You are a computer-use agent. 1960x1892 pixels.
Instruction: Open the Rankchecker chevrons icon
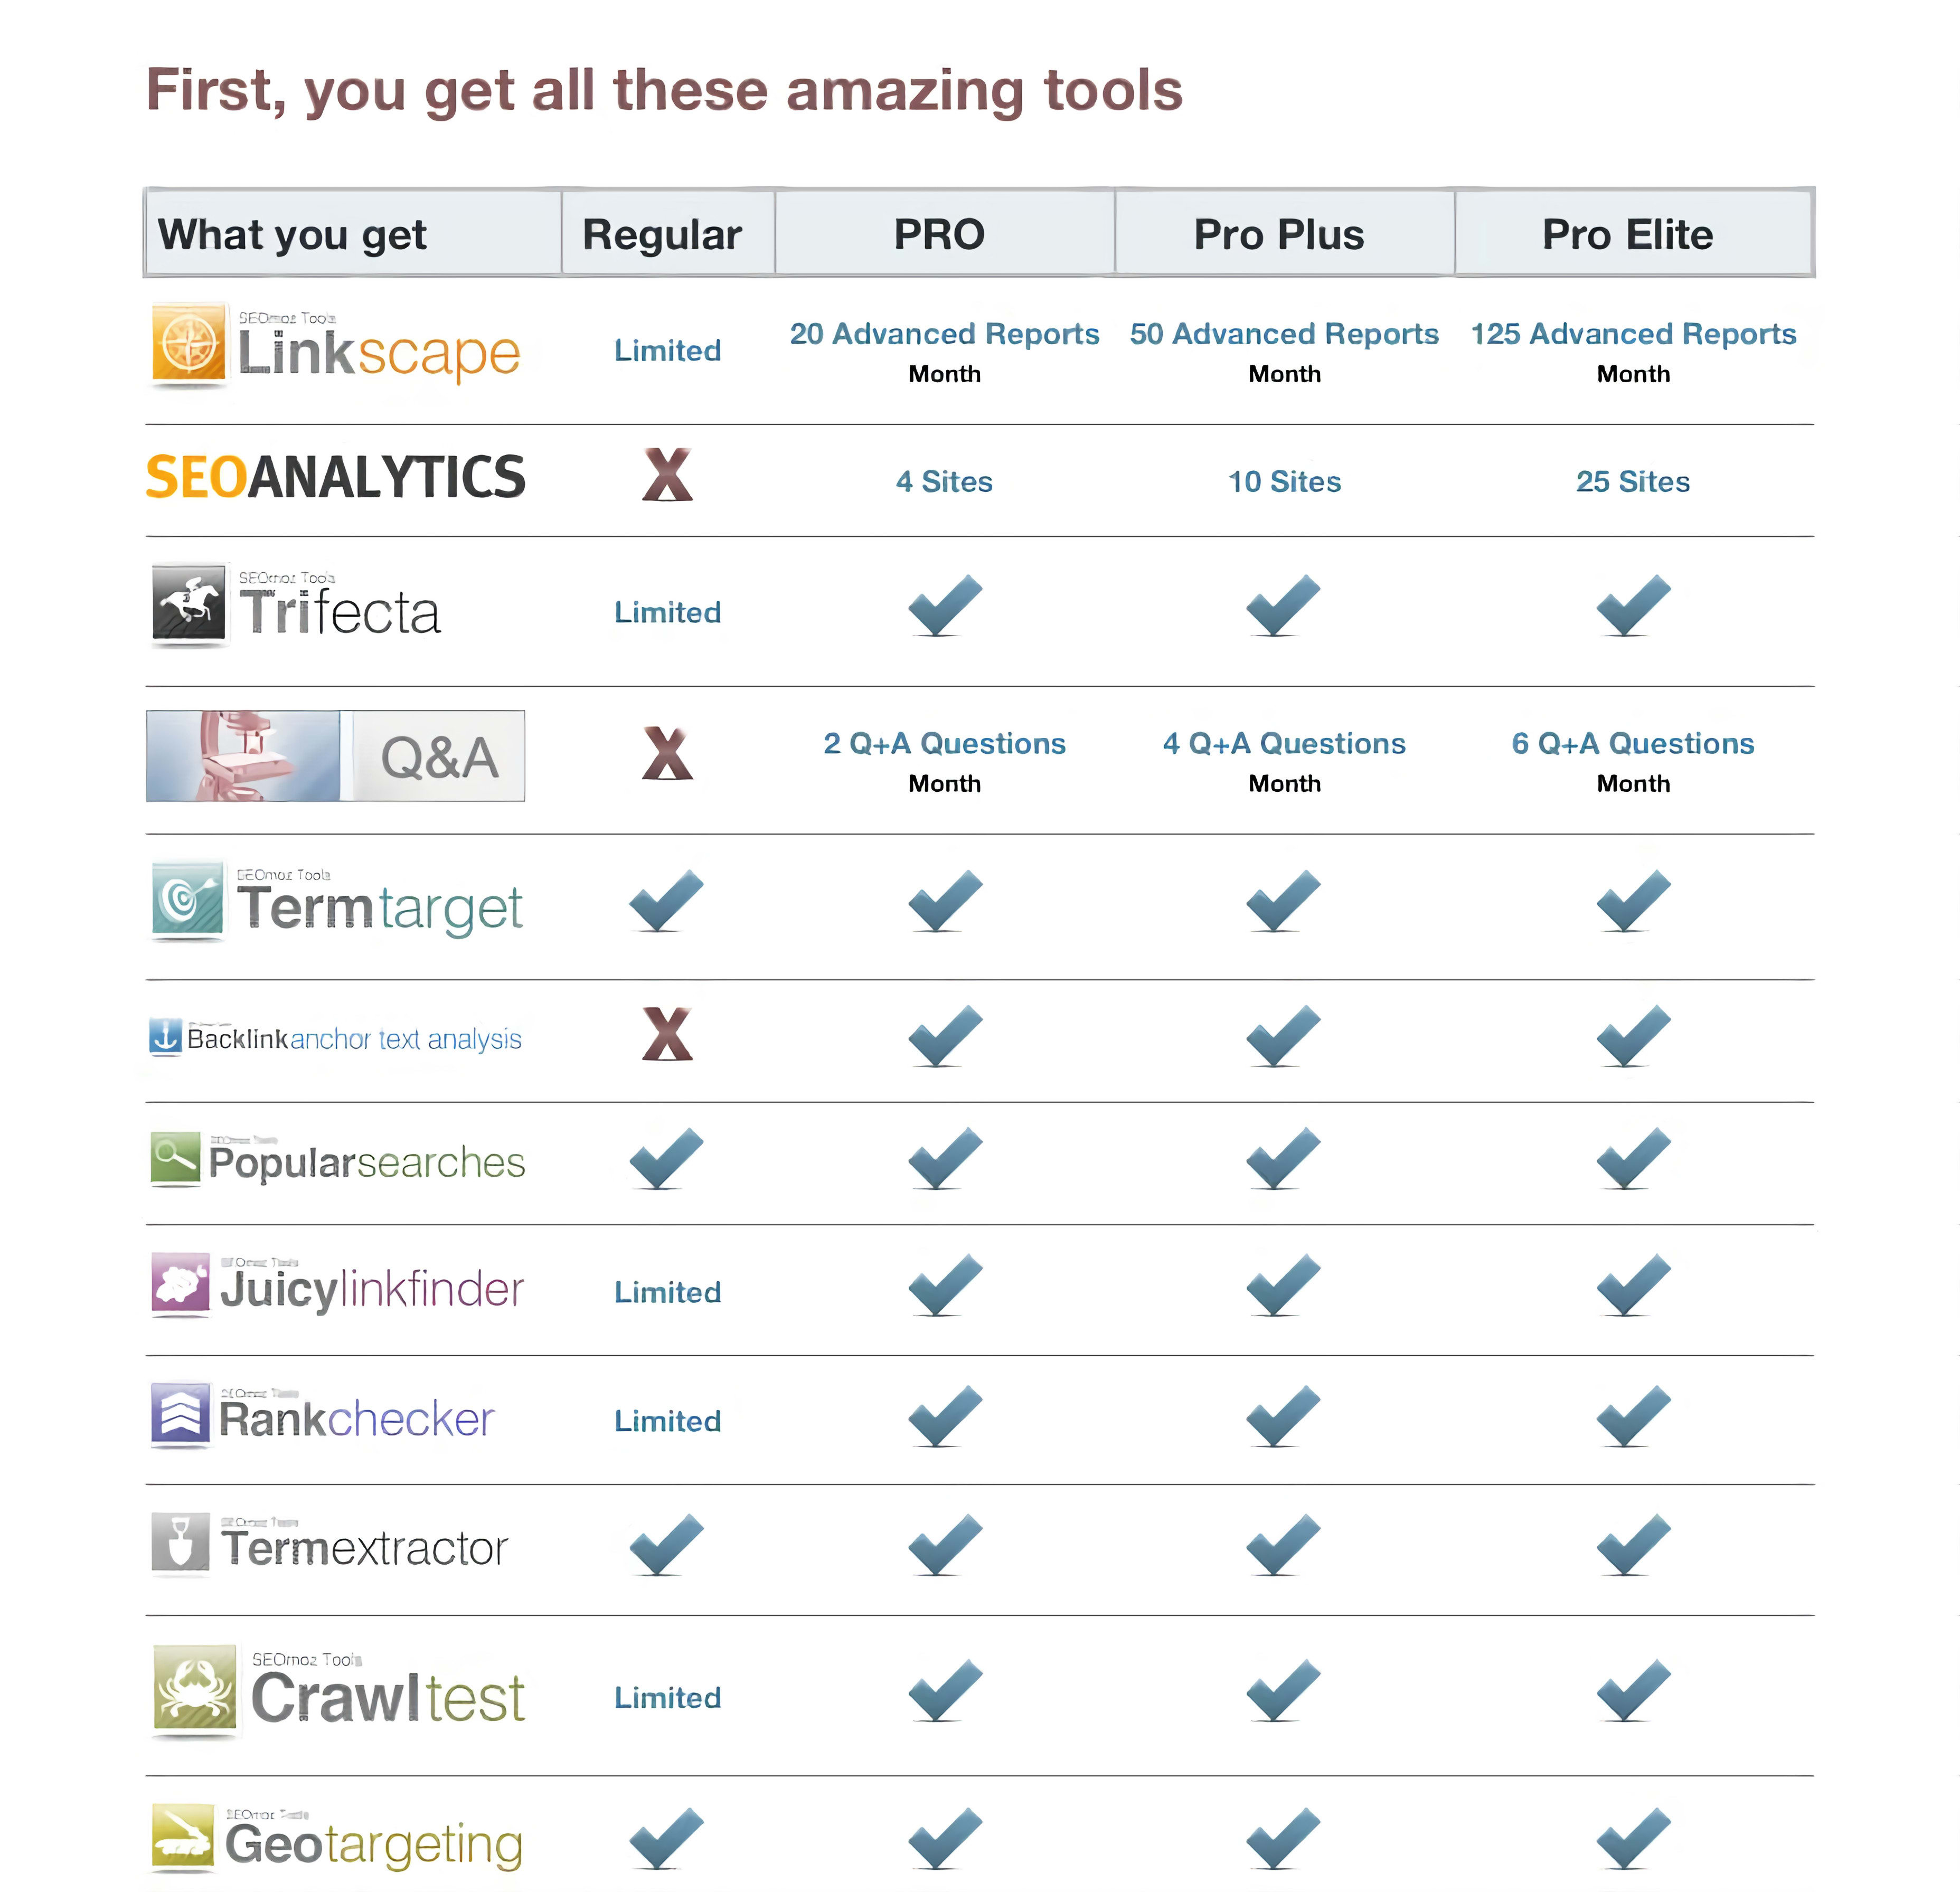point(180,1412)
